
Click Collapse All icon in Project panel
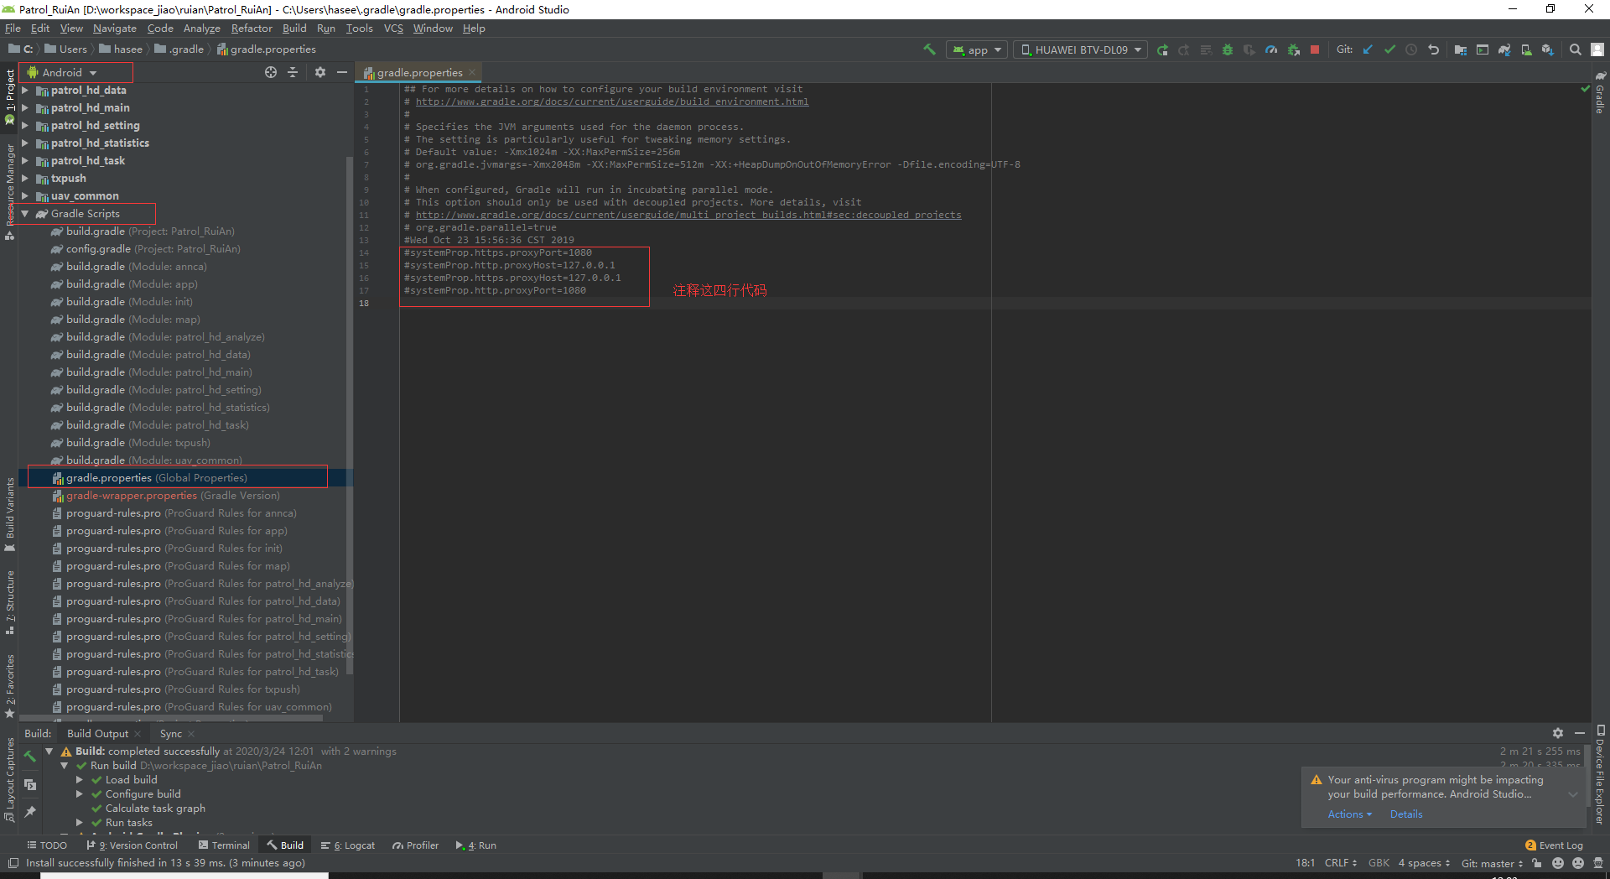[x=293, y=72]
